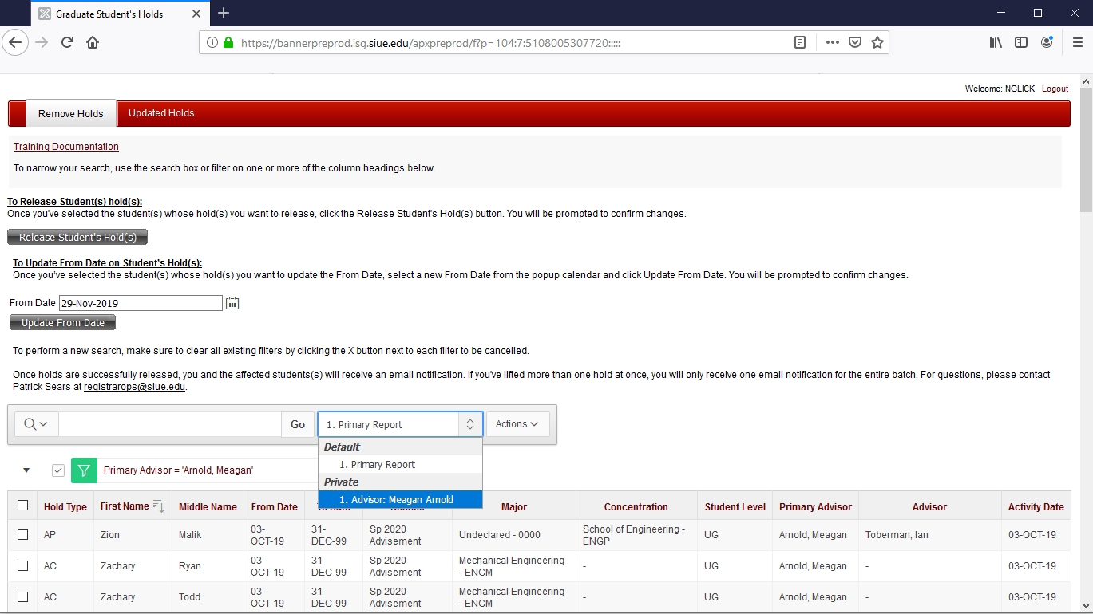Open the Training Documentation link
Viewport: 1093px width, 614px height.
click(x=66, y=147)
